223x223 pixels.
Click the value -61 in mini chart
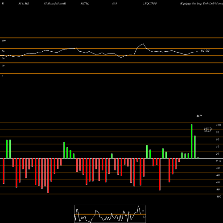(144, 217)
